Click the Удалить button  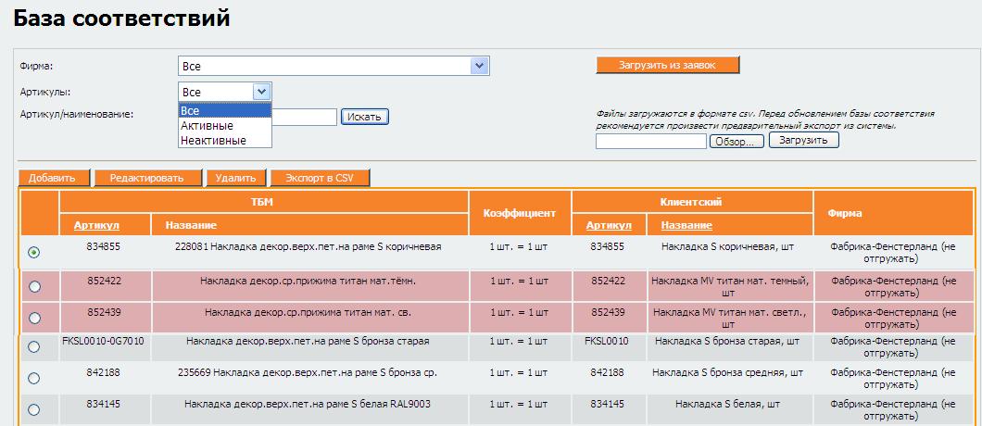click(235, 178)
